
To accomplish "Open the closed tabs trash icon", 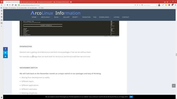I will pyautogui.click(x=167, y=2).
